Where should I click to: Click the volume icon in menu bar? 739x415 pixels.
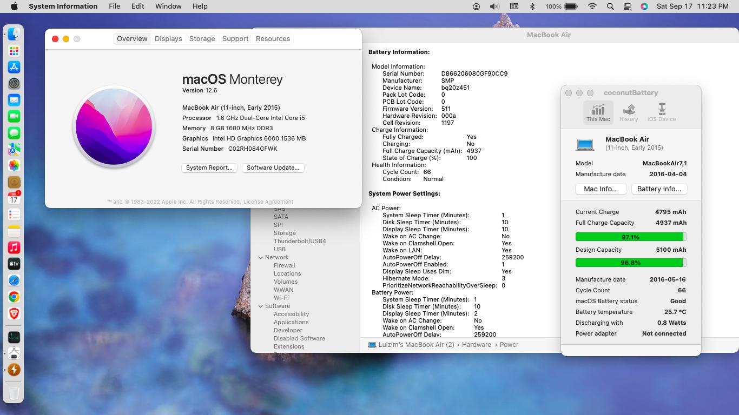[494, 6]
